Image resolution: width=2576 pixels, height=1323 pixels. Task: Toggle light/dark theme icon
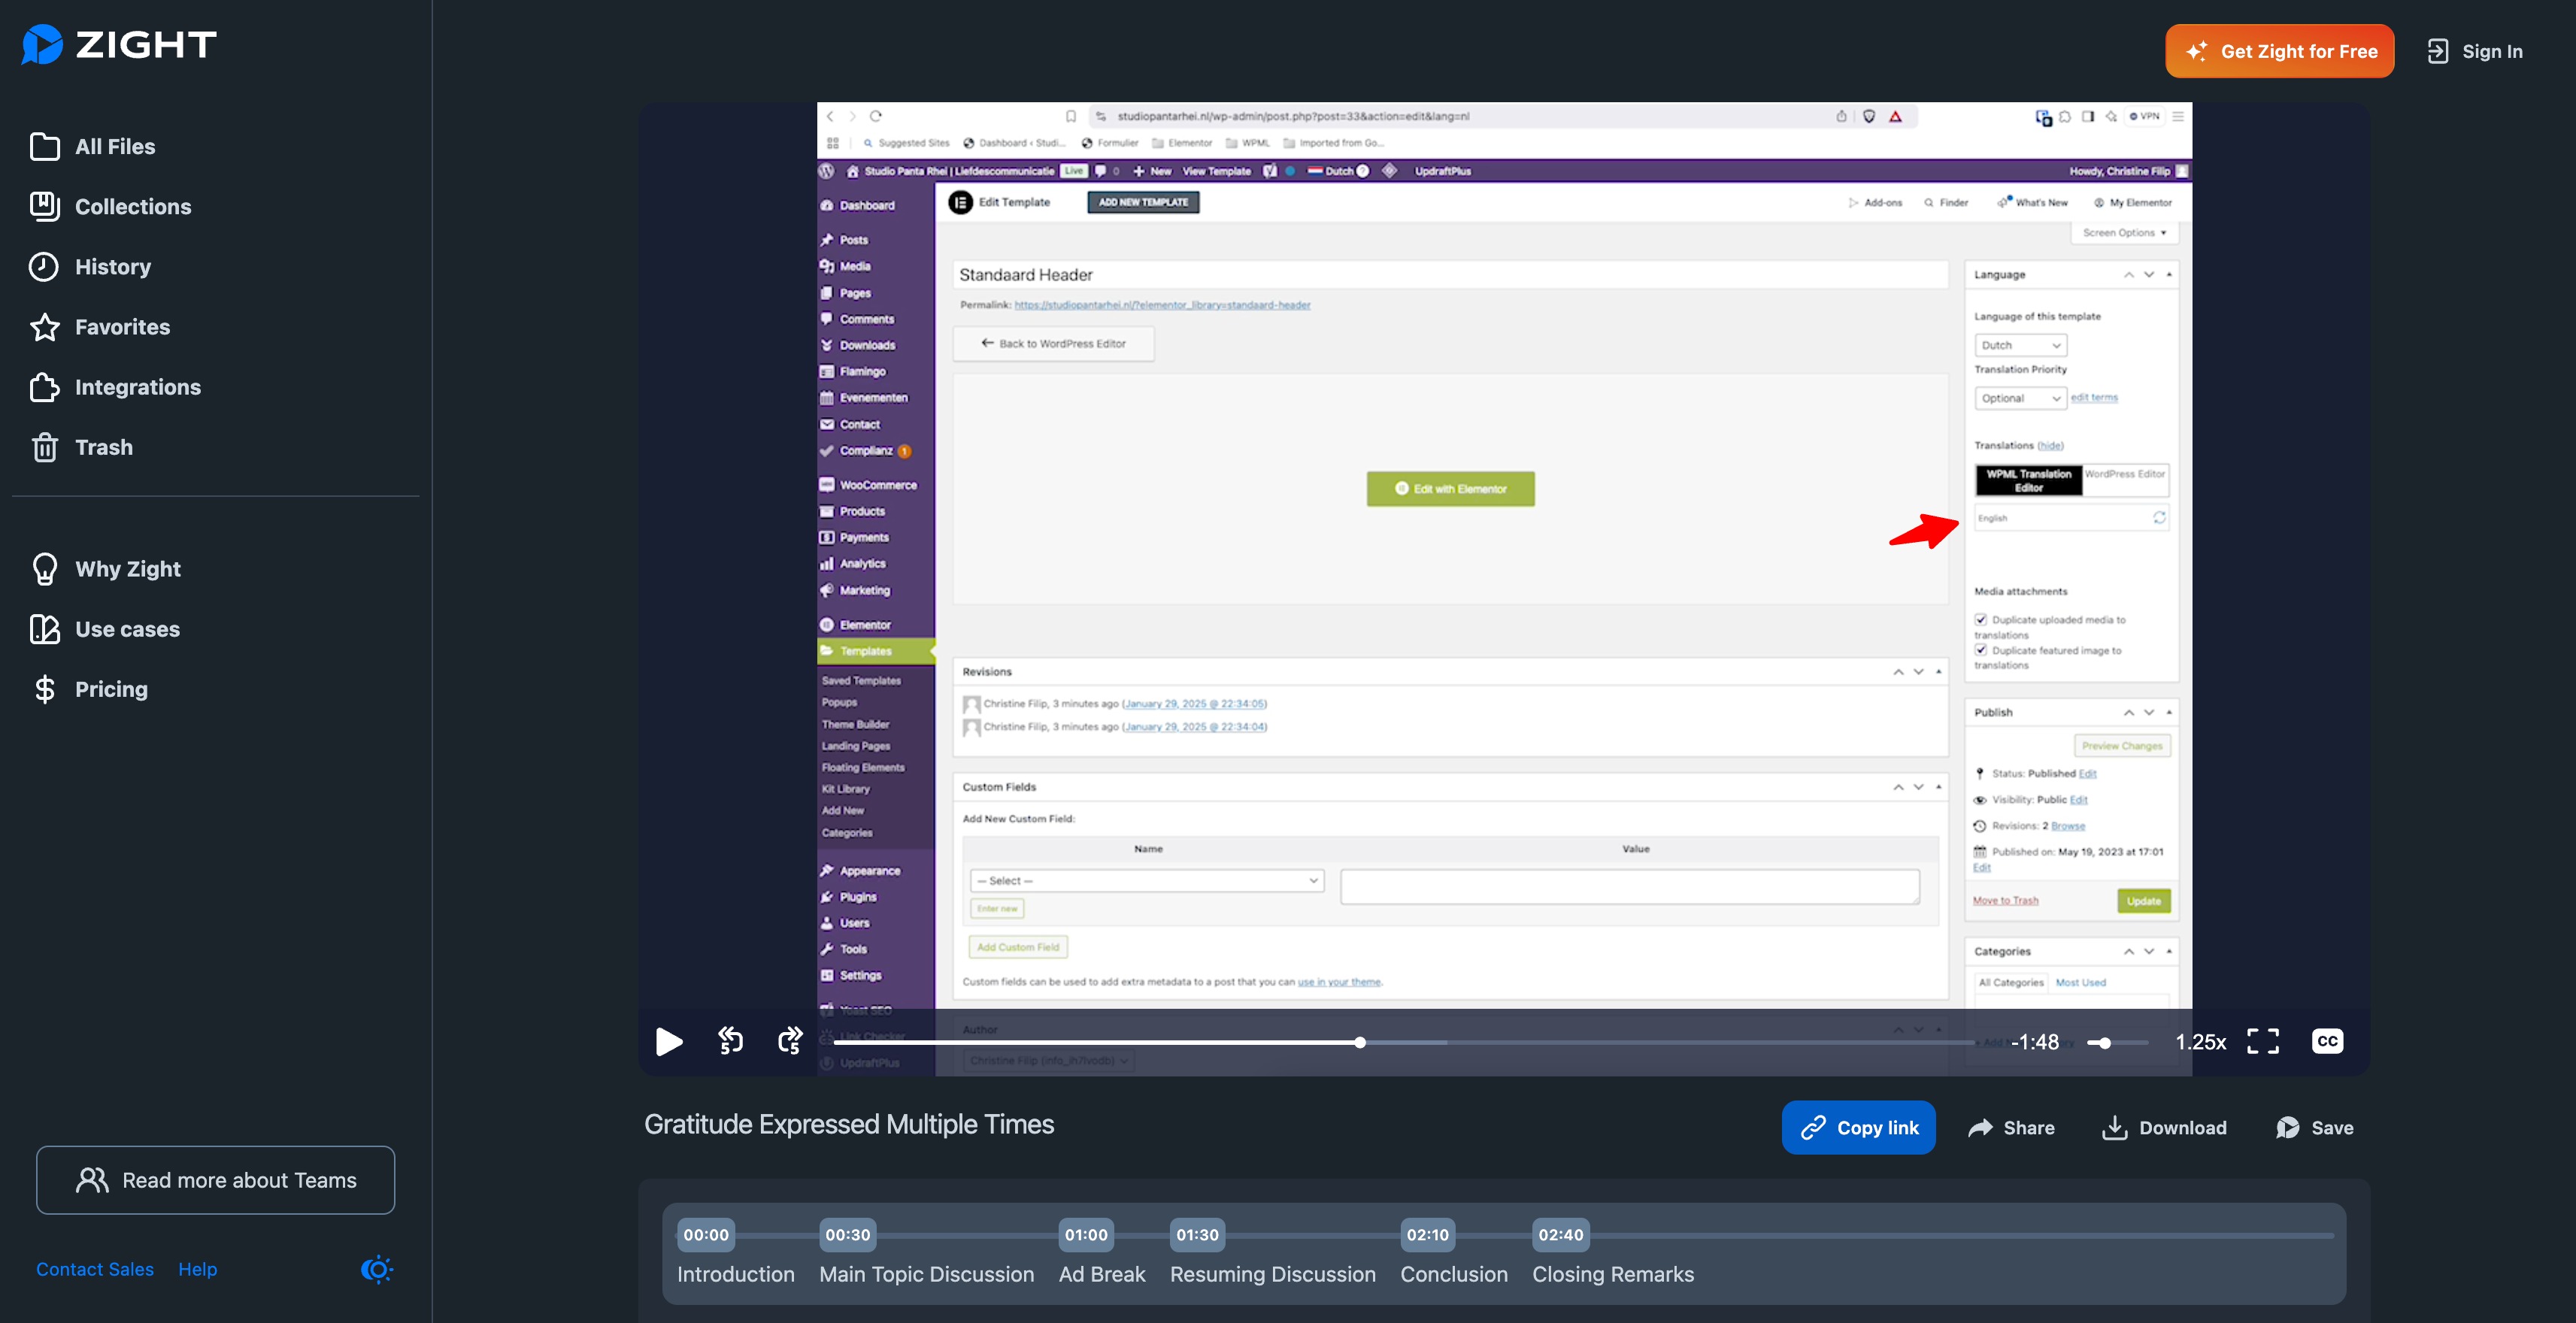[376, 1269]
